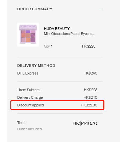Click the HK$223 subtotal amount
This screenshot has width=120, height=142.
tap(90, 90)
